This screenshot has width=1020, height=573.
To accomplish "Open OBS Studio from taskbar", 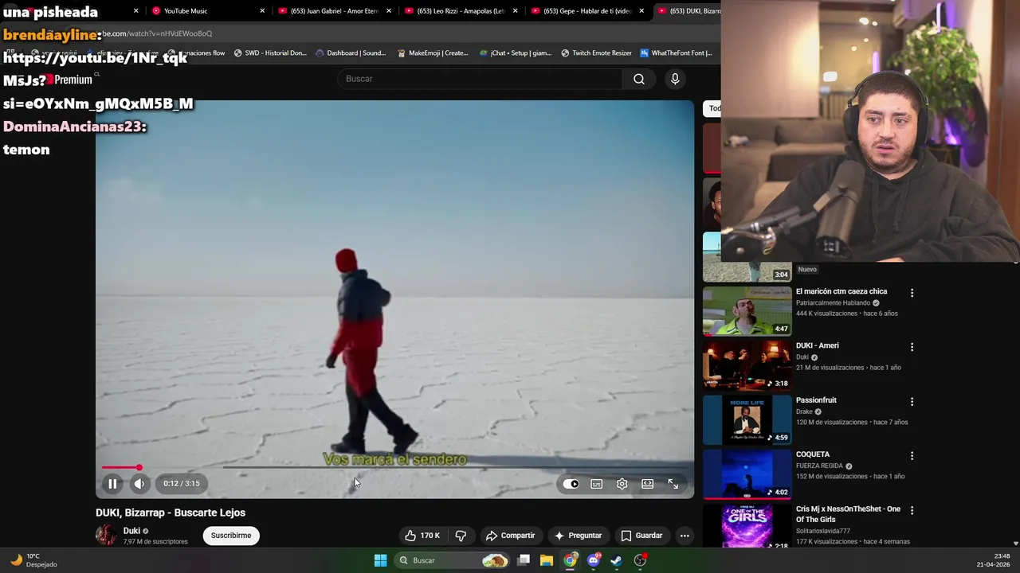I will click(x=640, y=560).
